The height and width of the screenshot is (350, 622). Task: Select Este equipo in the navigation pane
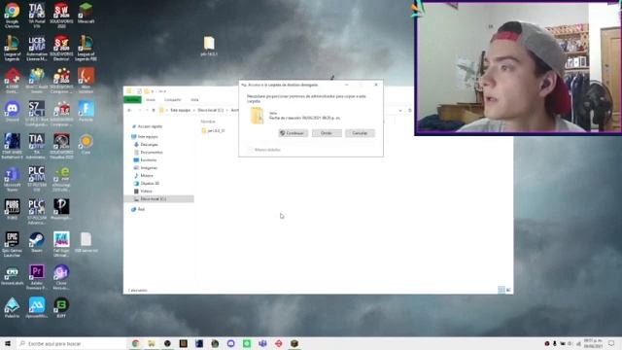(x=145, y=136)
